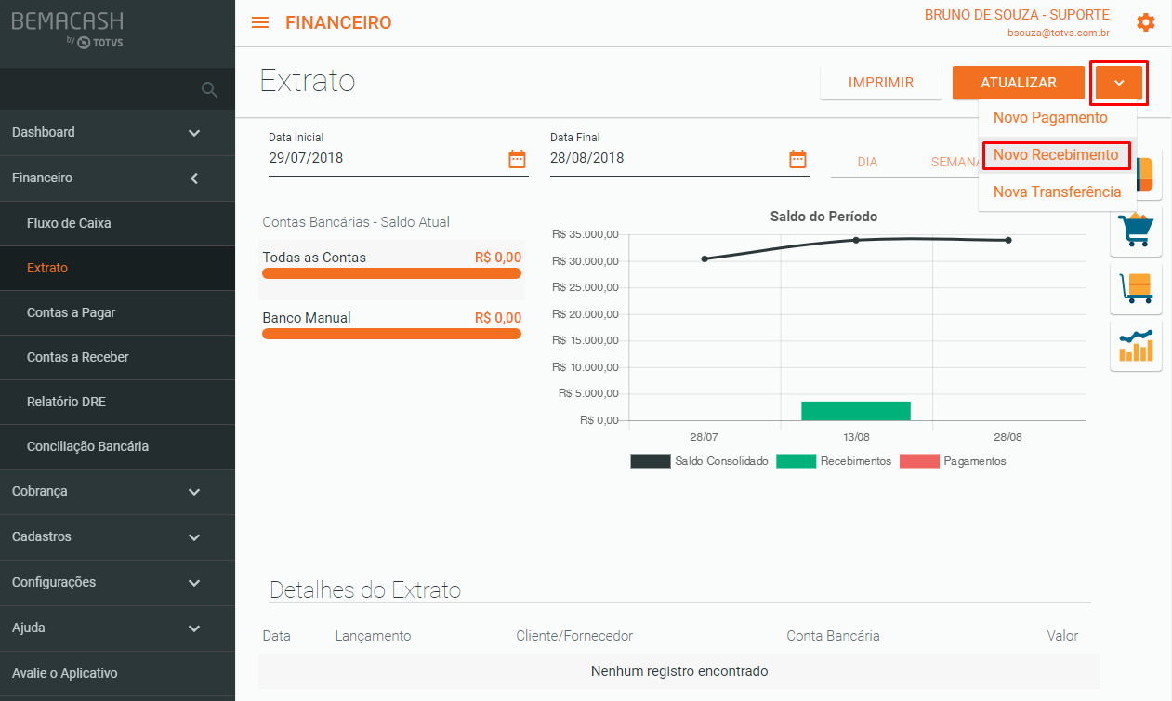Toggle the orange dropdown arrow beside ATUALIZAR
1172x701 pixels.
1119,83
